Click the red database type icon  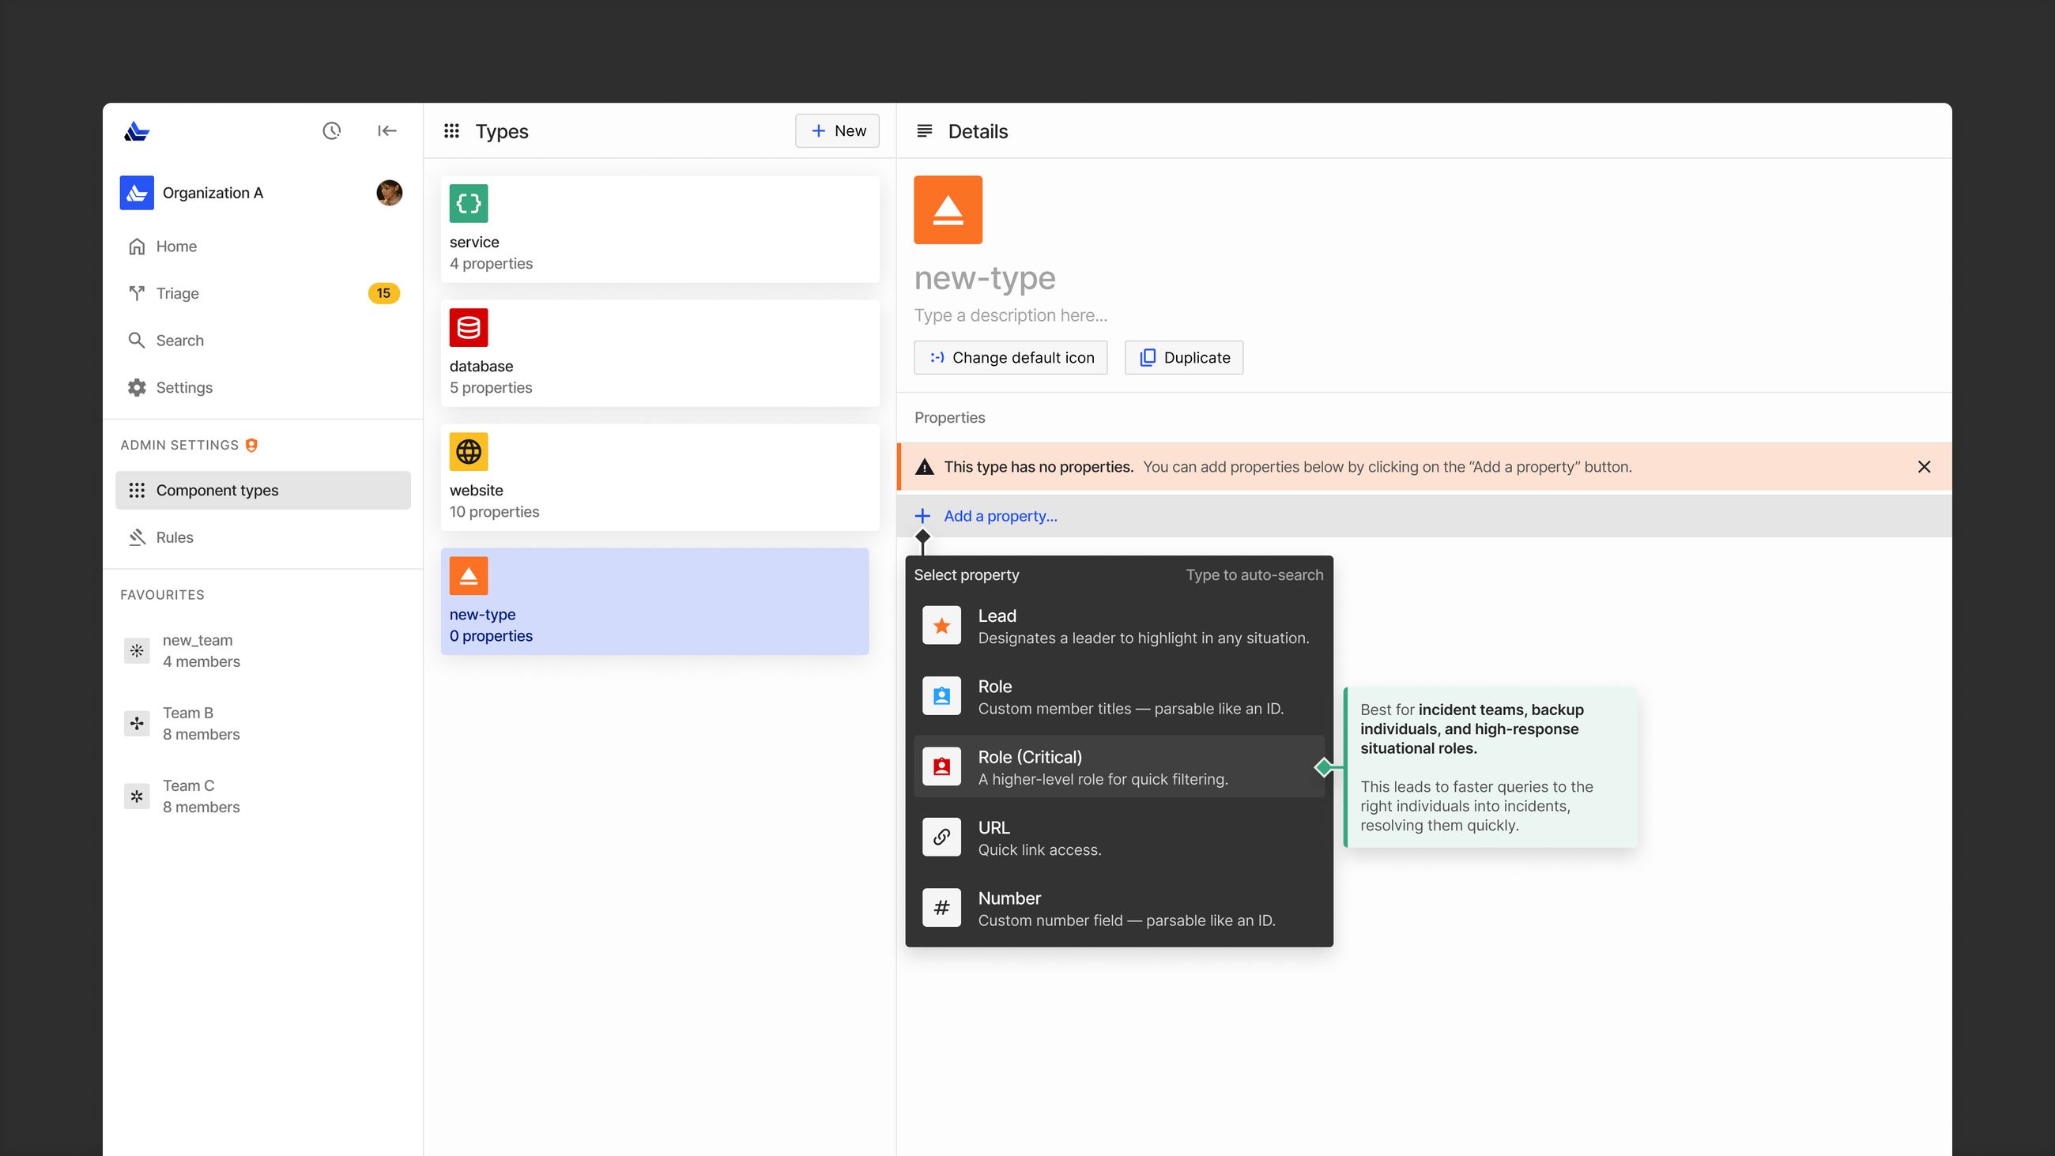point(468,328)
